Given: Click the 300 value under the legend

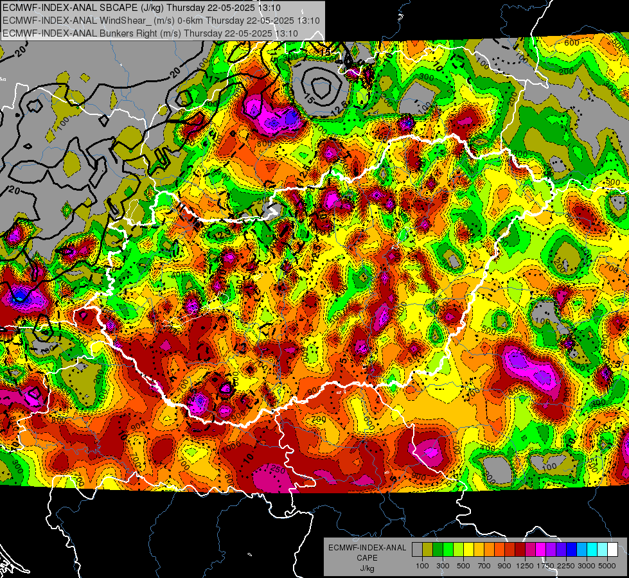Looking at the screenshot, I should tap(443, 566).
